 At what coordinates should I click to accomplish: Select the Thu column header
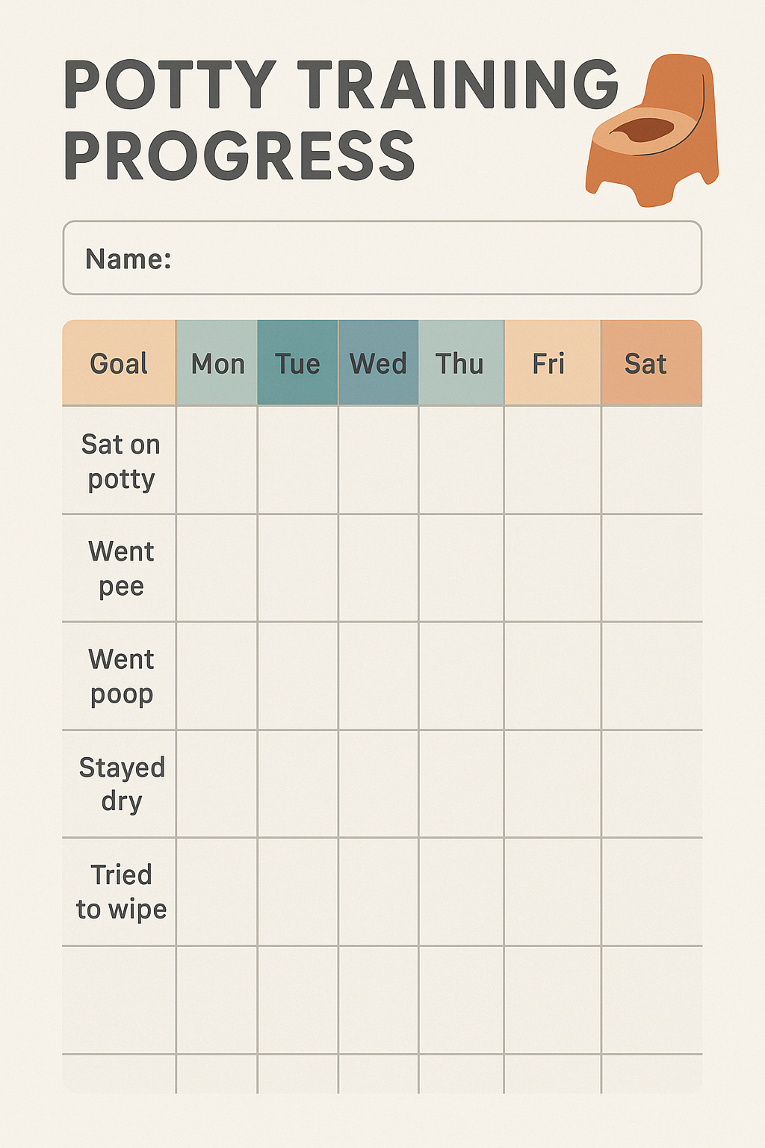(x=461, y=363)
